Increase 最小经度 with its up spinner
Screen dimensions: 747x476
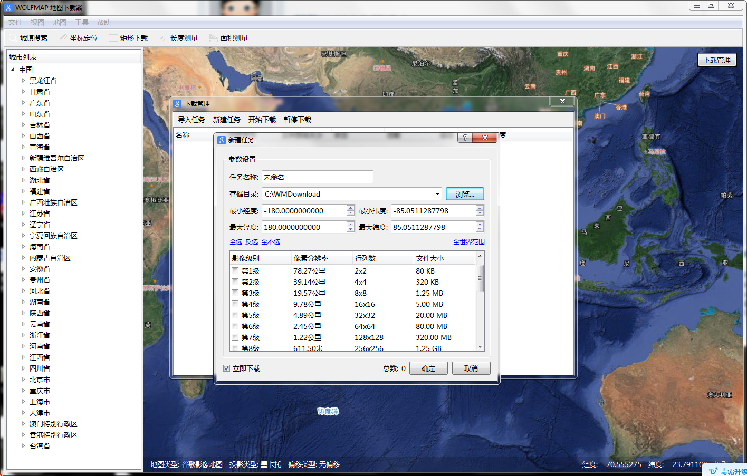point(350,208)
